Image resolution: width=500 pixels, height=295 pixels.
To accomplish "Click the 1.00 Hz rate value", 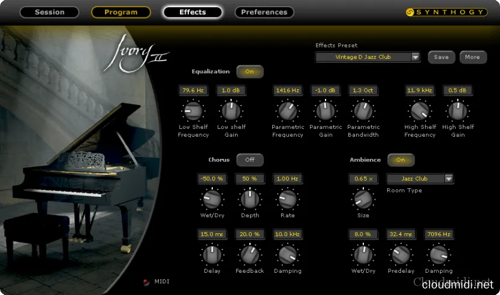I will [x=288, y=179].
